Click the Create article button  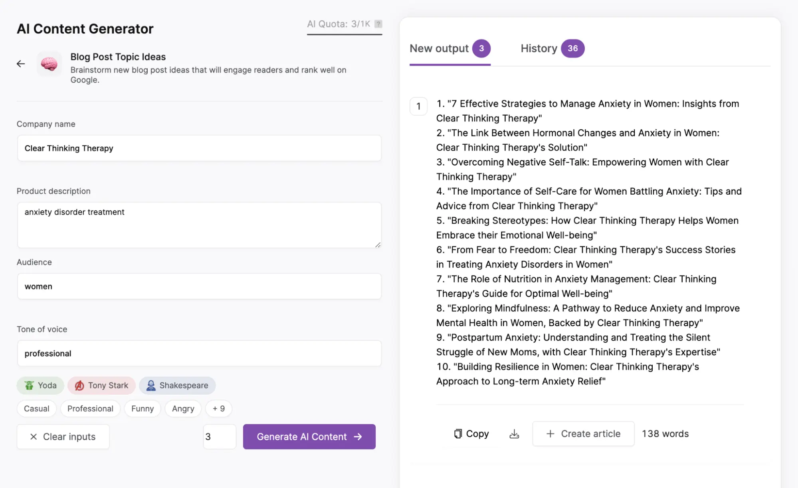[583, 434]
